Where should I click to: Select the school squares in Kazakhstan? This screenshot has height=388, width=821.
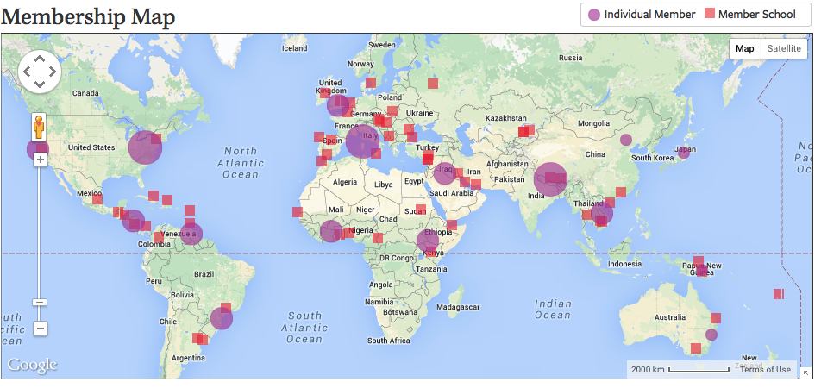click(x=526, y=131)
